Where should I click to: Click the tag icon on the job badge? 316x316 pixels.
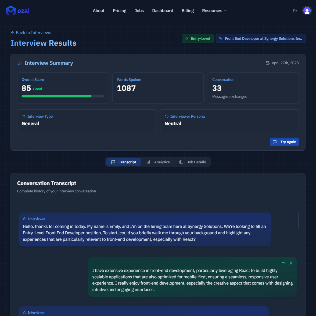(221, 38)
